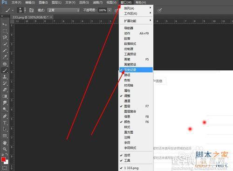Click the red foreground color swatch

click(x=3, y=159)
